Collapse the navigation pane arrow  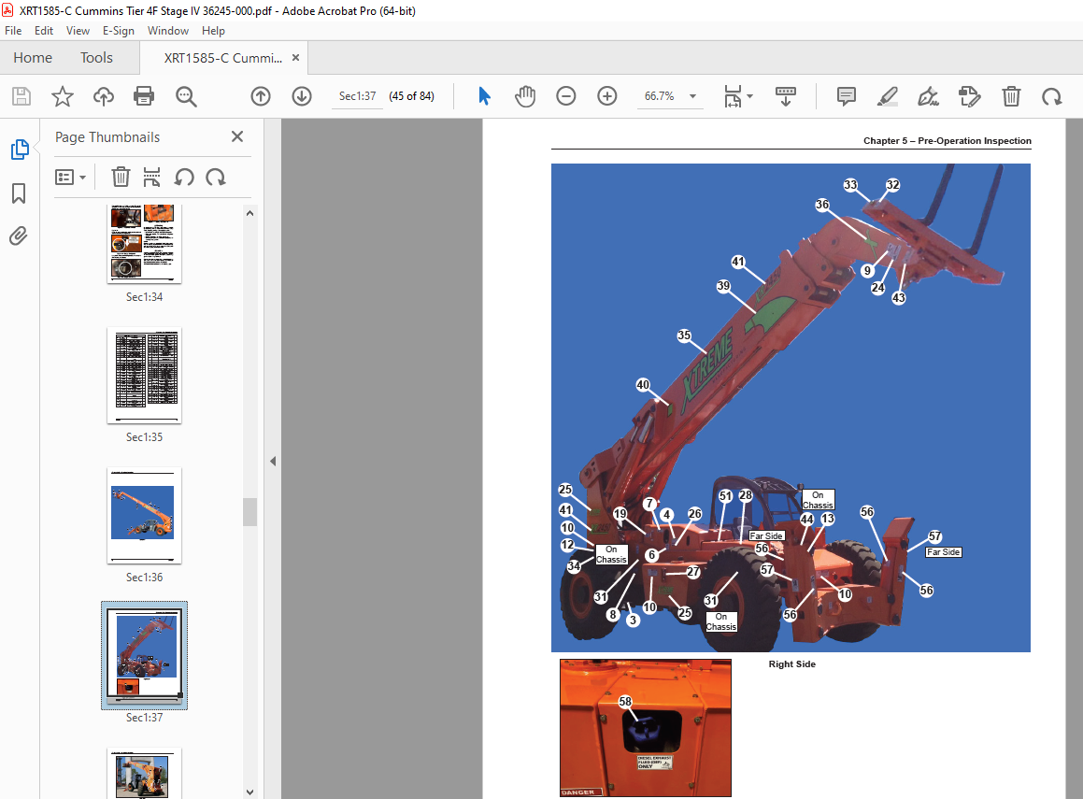pyautogui.click(x=273, y=461)
